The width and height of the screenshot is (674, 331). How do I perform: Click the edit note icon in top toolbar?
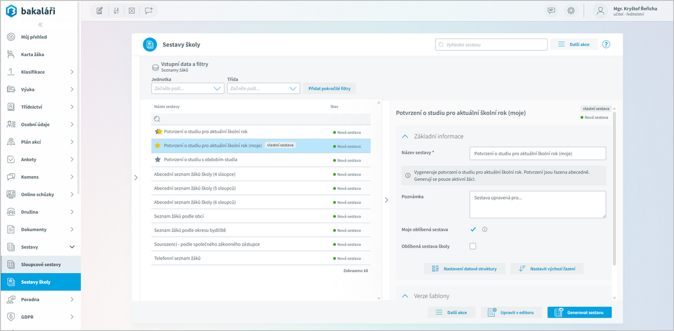(99, 11)
